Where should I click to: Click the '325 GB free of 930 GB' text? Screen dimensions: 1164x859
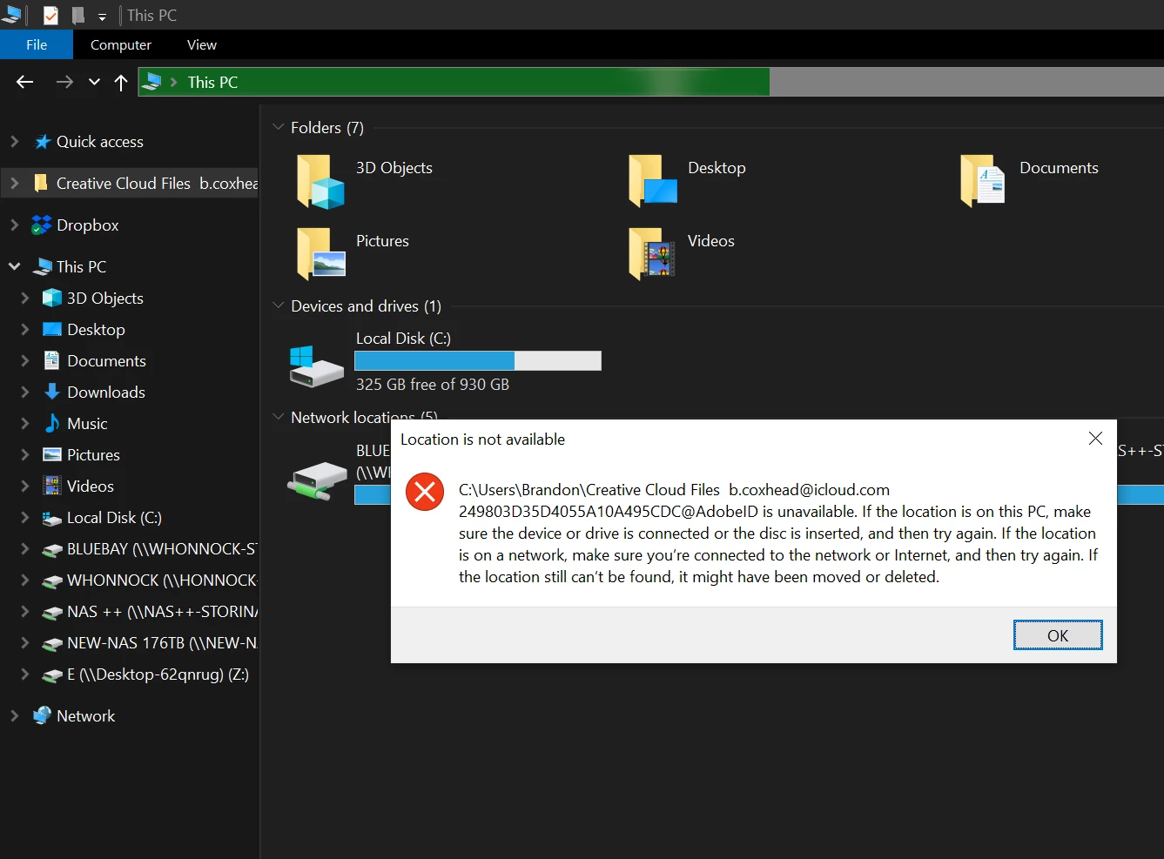pyautogui.click(x=433, y=385)
